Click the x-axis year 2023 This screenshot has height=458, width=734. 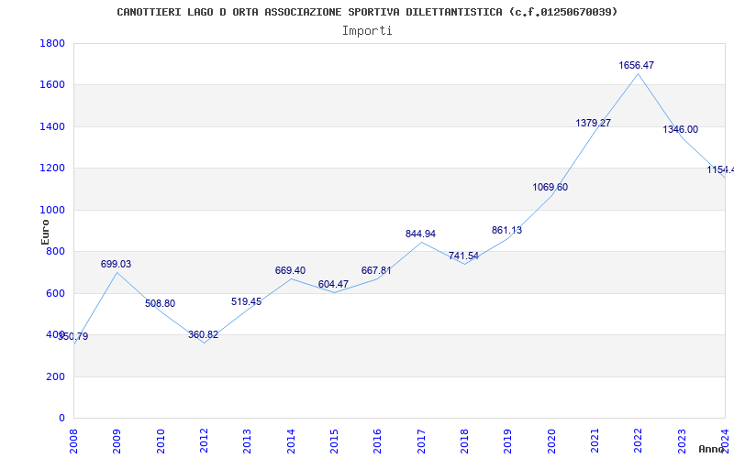point(682,442)
